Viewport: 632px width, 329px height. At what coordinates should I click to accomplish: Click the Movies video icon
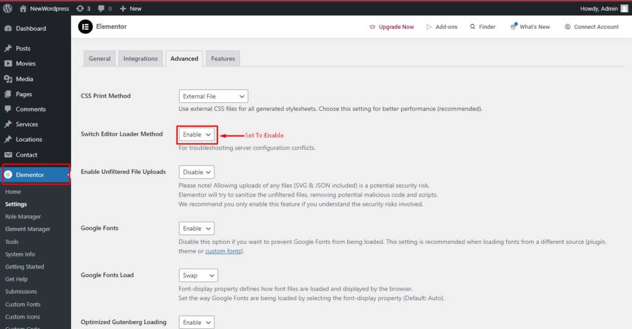[x=8, y=63]
